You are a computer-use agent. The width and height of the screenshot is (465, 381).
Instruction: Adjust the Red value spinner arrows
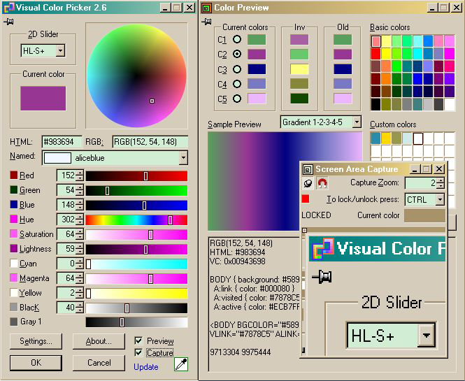(x=80, y=175)
